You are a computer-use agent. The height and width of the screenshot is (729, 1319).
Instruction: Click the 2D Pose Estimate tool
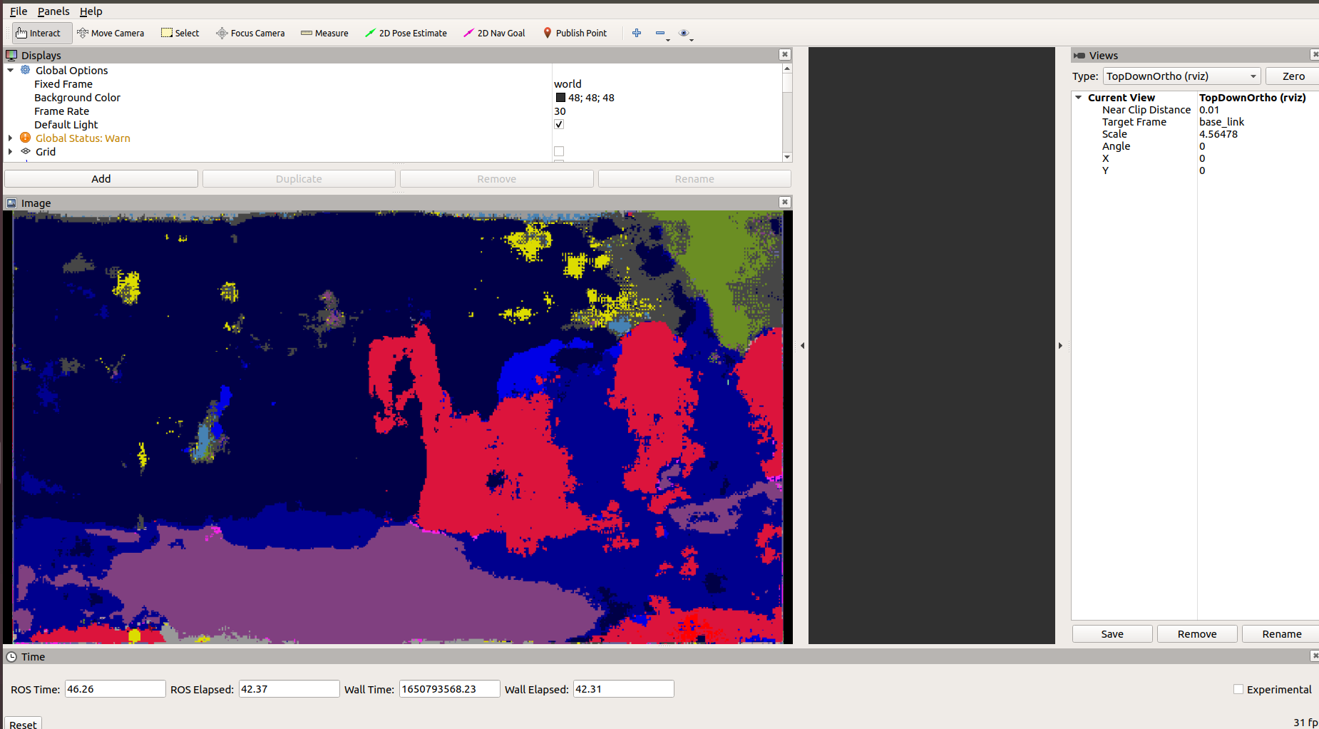406,33
